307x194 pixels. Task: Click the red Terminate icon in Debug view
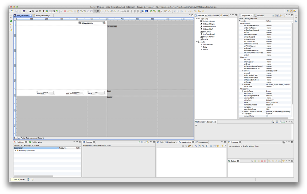coord(262,161)
